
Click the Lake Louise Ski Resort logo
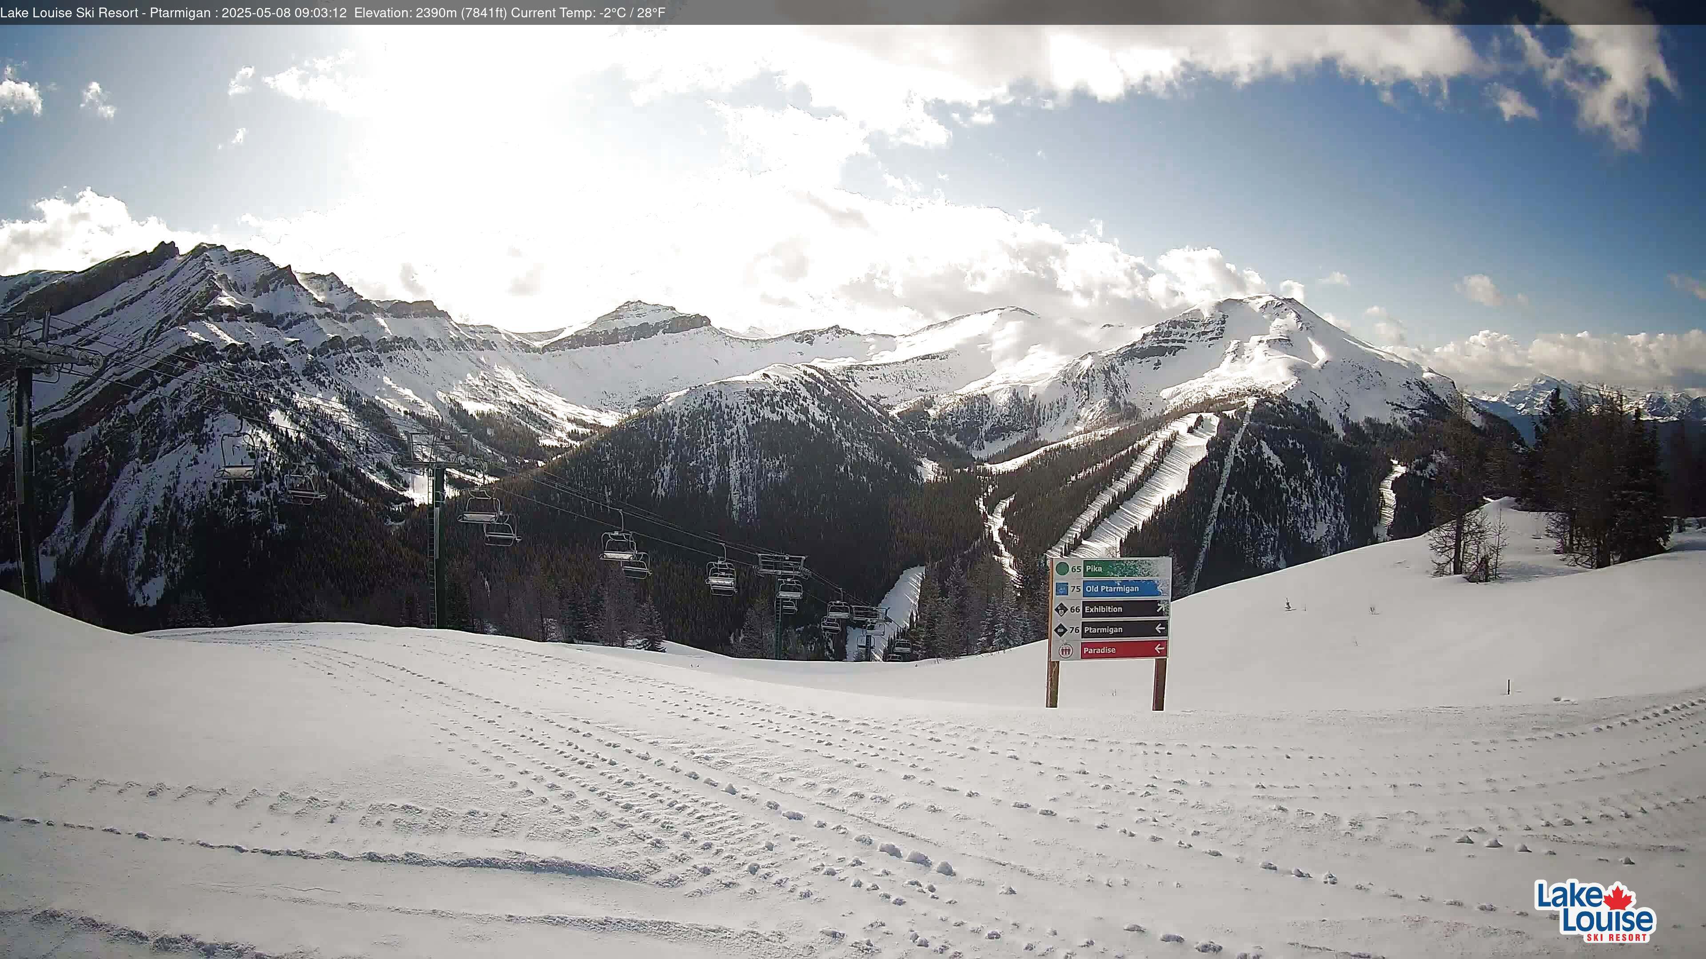(1595, 911)
